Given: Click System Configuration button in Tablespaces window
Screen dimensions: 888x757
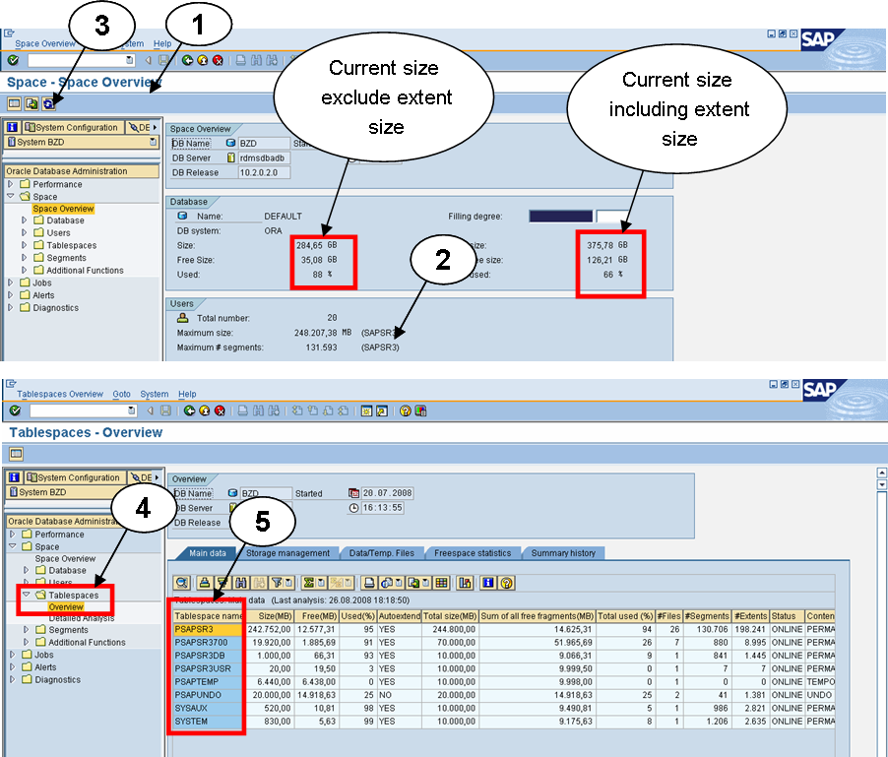Looking at the screenshot, I should pyautogui.click(x=74, y=477).
